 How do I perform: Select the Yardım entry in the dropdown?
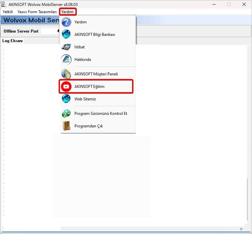[98, 22]
